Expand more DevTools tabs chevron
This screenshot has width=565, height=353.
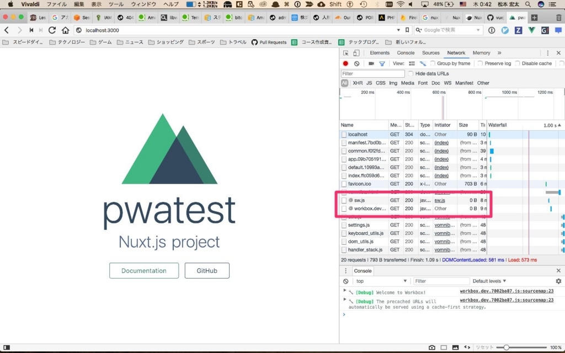click(499, 53)
